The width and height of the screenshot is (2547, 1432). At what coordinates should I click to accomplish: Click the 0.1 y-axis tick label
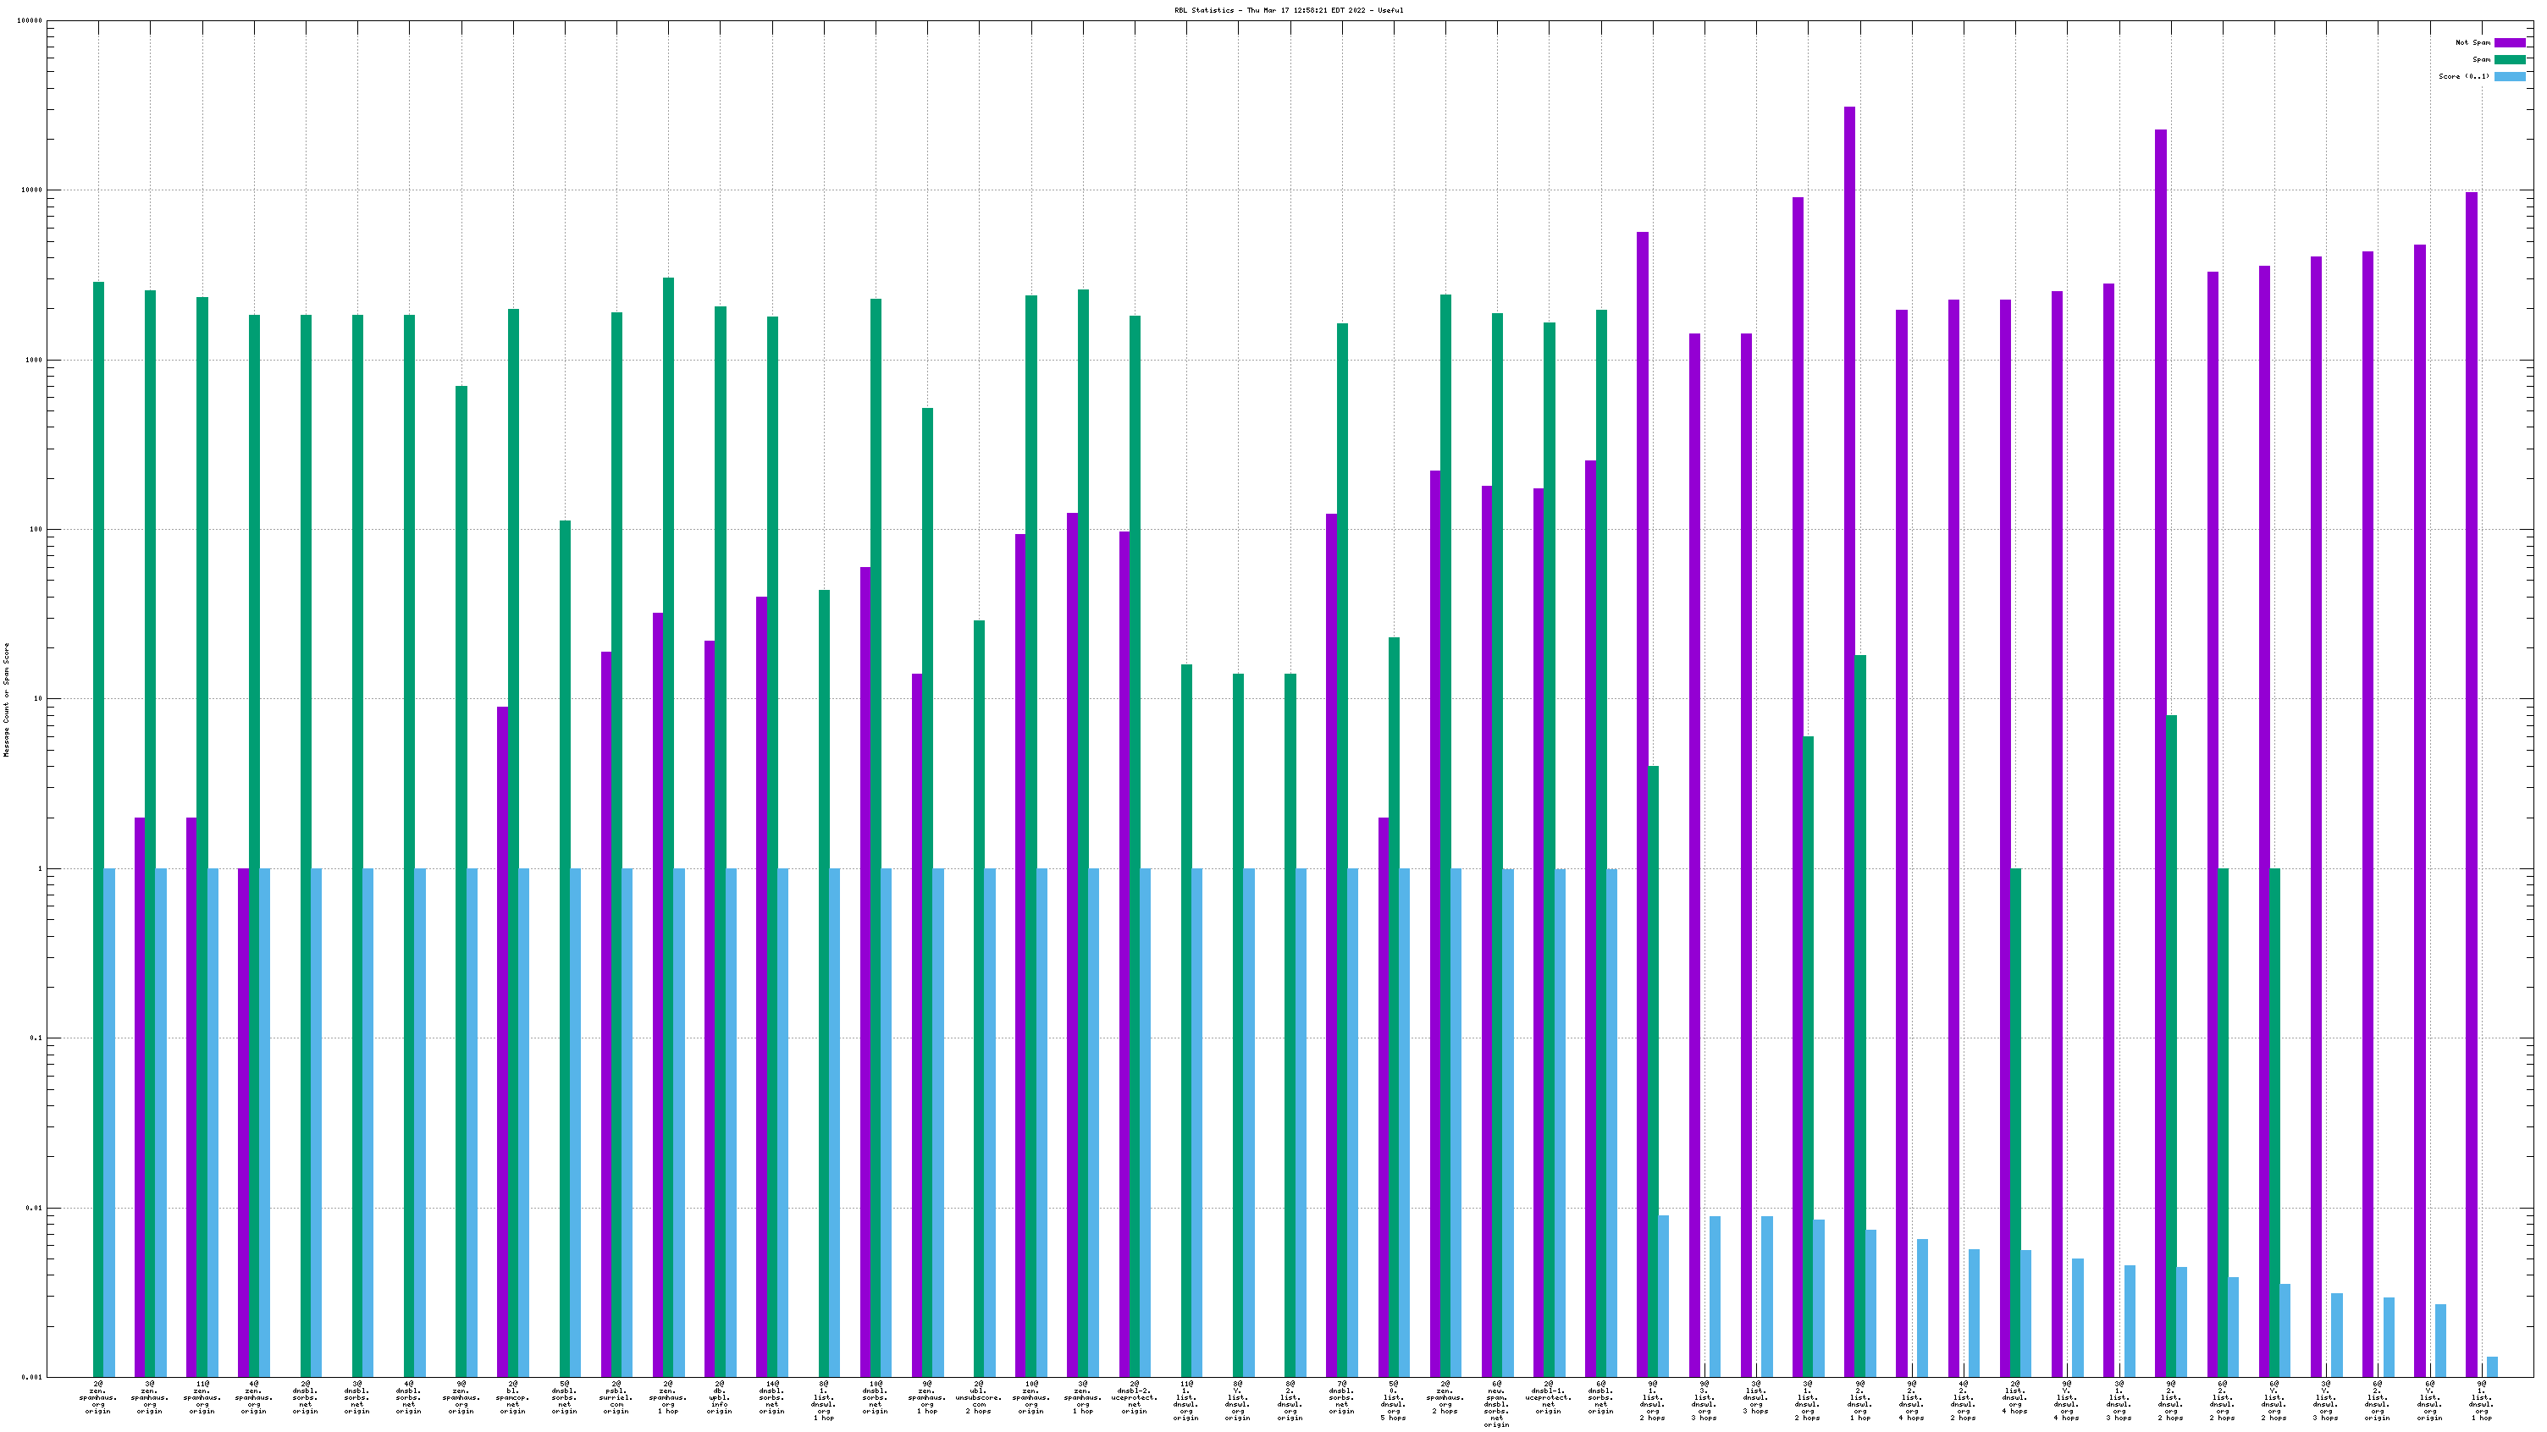click(x=36, y=1038)
